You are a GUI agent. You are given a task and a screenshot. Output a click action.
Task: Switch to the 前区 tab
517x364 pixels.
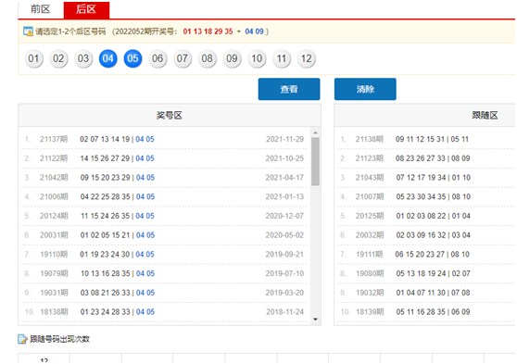click(x=41, y=9)
